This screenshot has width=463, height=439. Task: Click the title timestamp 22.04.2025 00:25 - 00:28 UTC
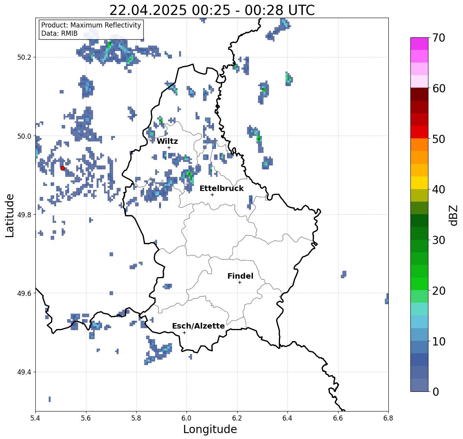click(212, 10)
